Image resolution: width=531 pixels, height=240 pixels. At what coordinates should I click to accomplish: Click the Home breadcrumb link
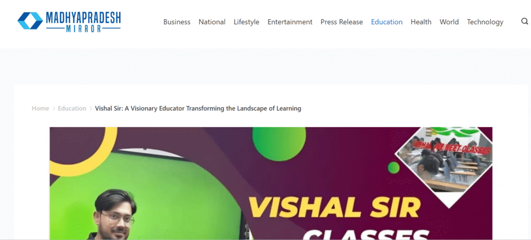pos(40,109)
